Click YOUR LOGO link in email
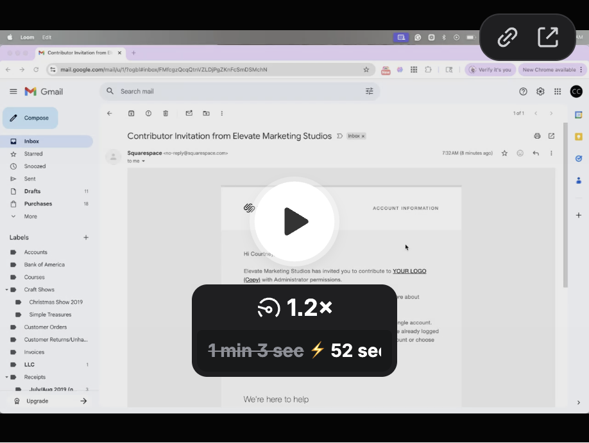Image resolution: width=589 pixels, height=443 pixels. tap(409, 272)
